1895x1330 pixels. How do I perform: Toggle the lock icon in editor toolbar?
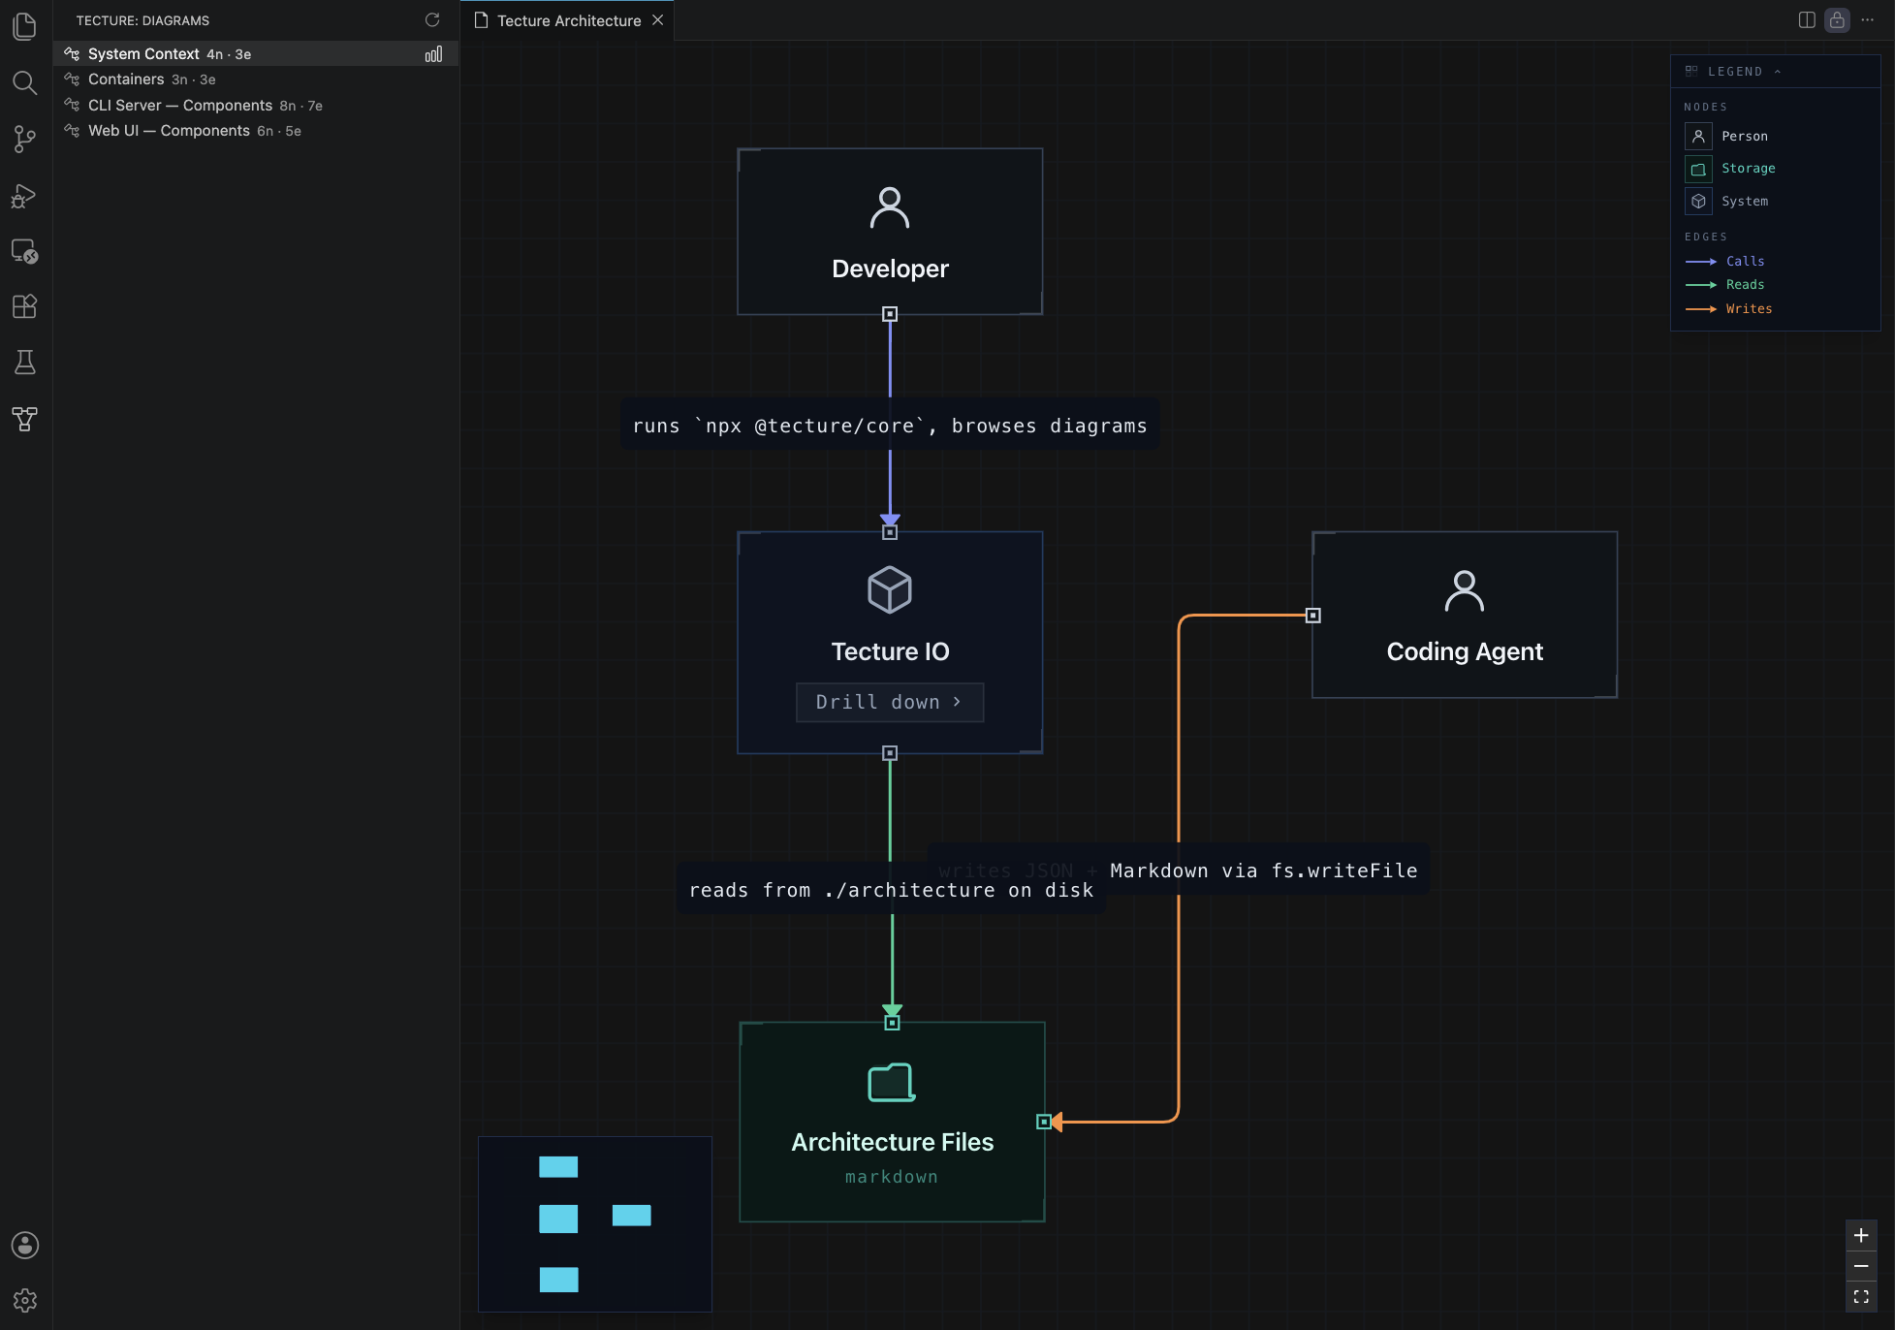[1837, 20]
